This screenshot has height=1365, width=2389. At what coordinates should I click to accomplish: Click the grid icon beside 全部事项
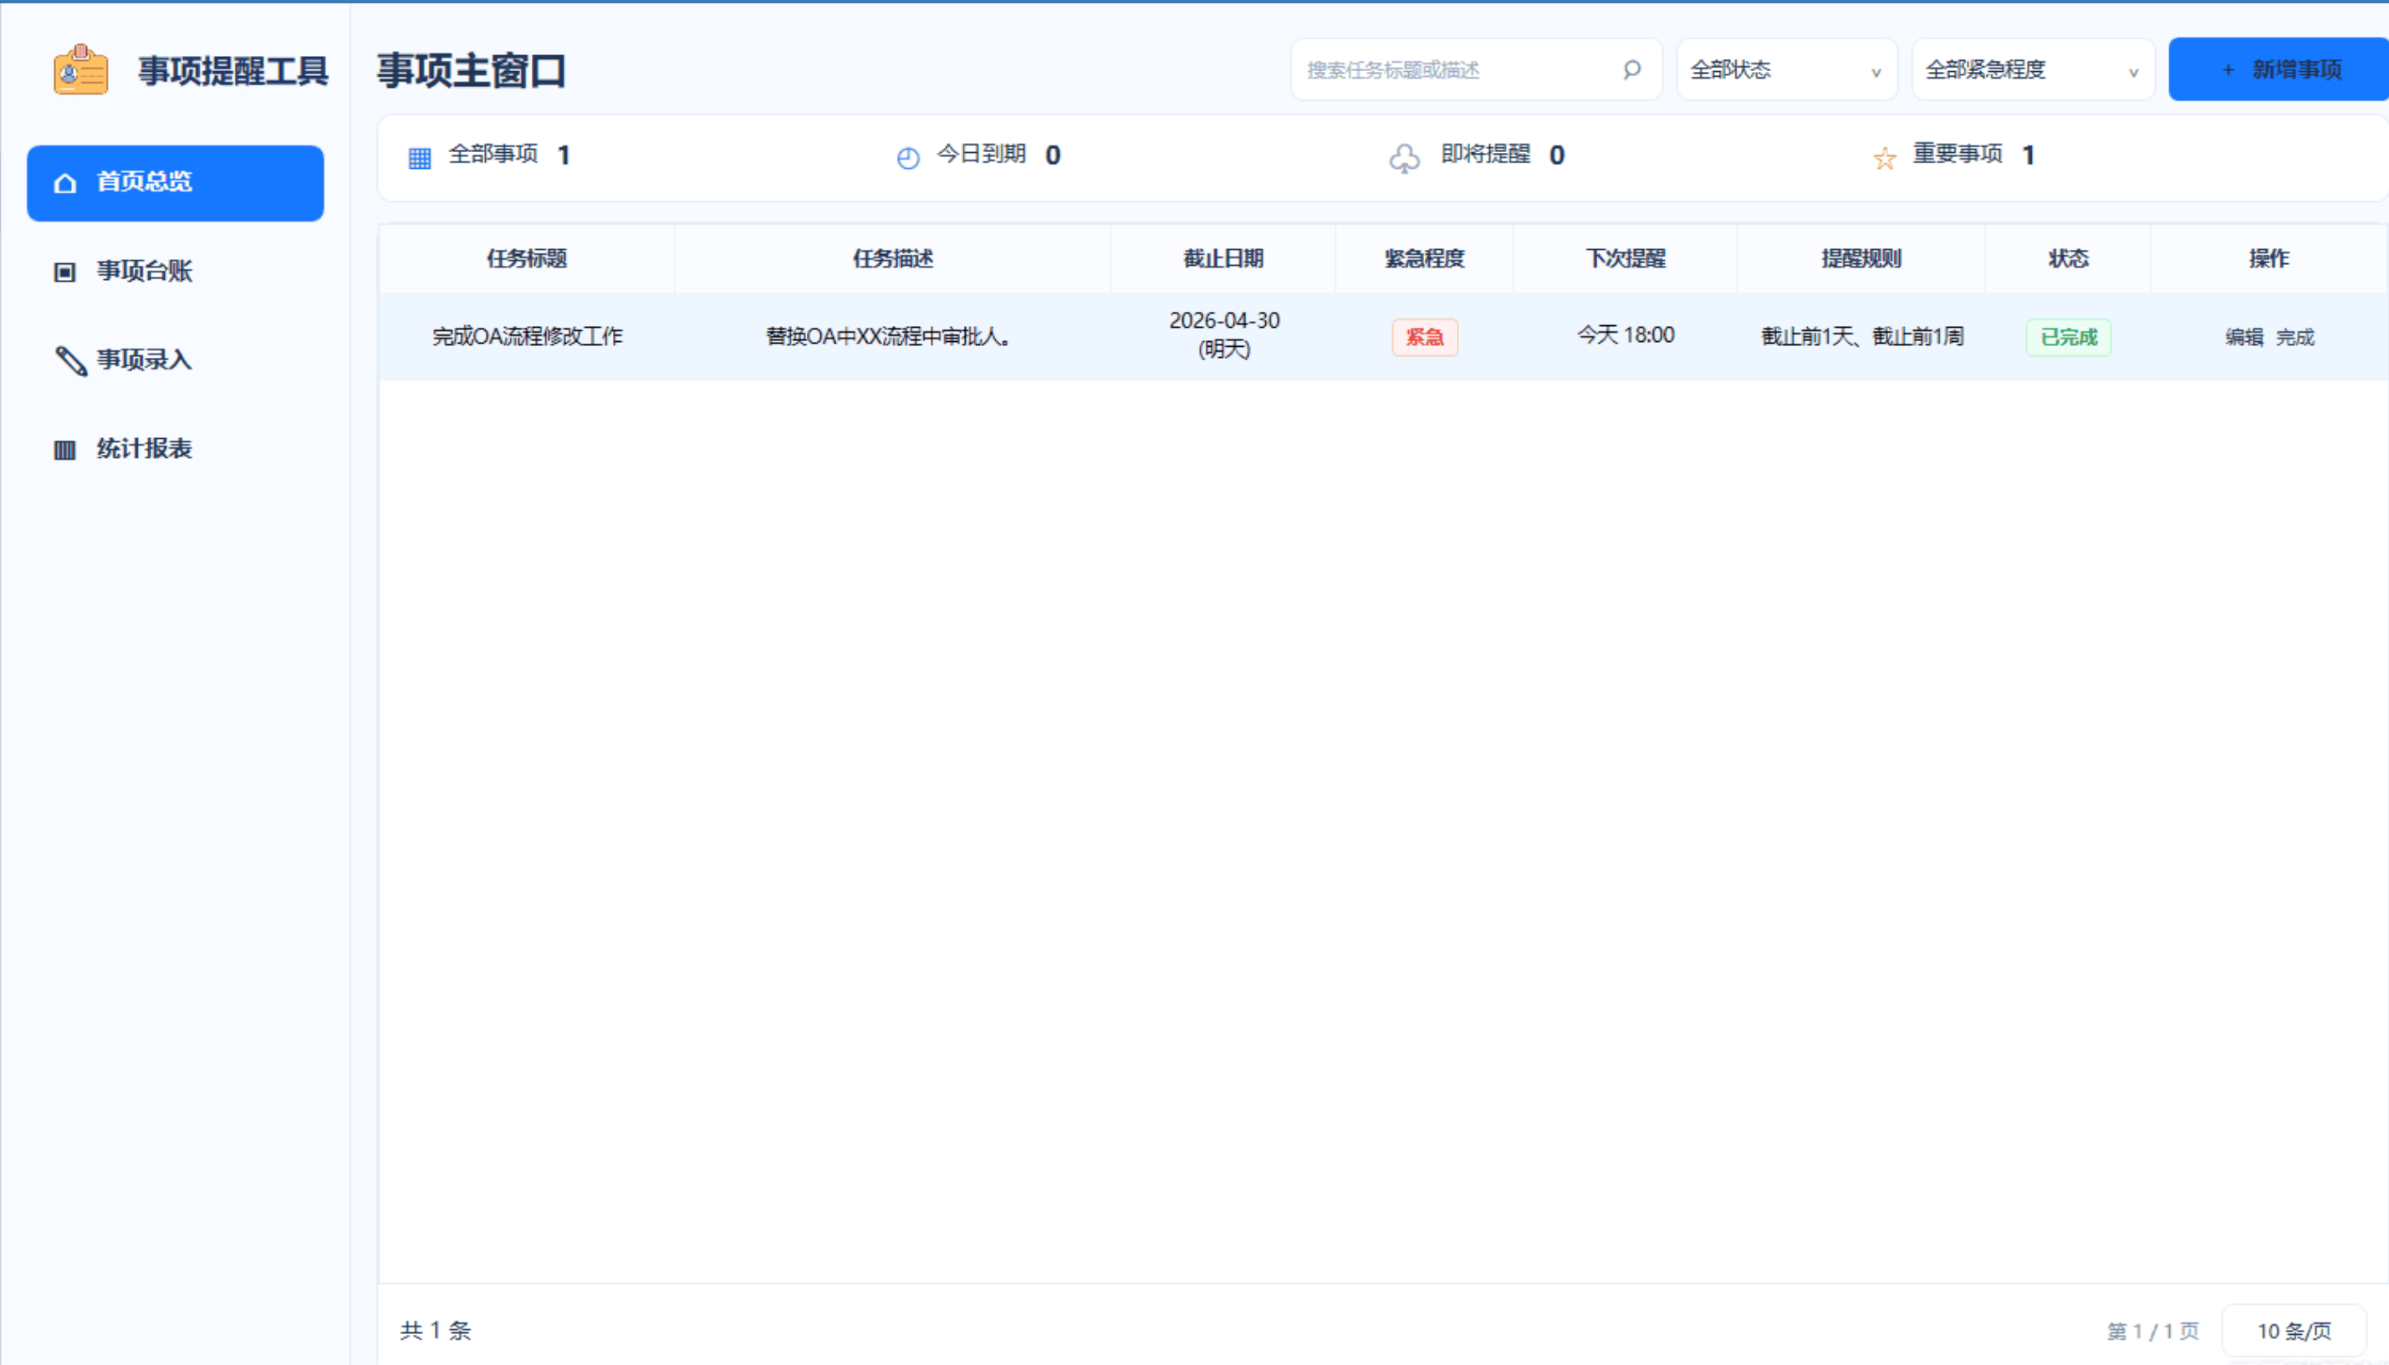pos(419,157)
